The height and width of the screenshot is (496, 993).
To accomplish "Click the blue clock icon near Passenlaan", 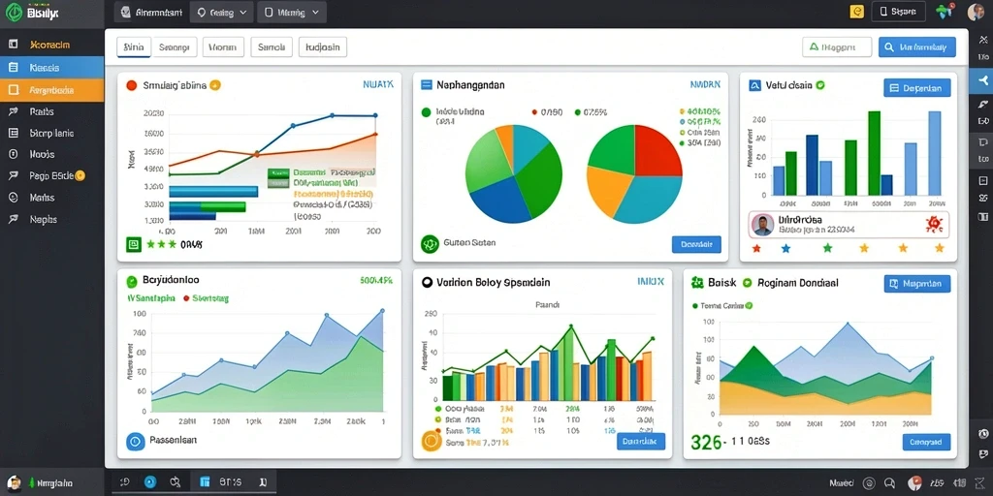I will [136, 441].
